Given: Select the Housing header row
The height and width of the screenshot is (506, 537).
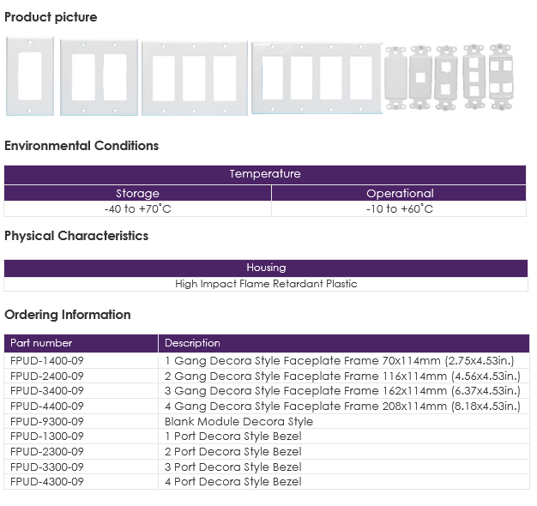Looking at the screenshot, I should (266, 268).
